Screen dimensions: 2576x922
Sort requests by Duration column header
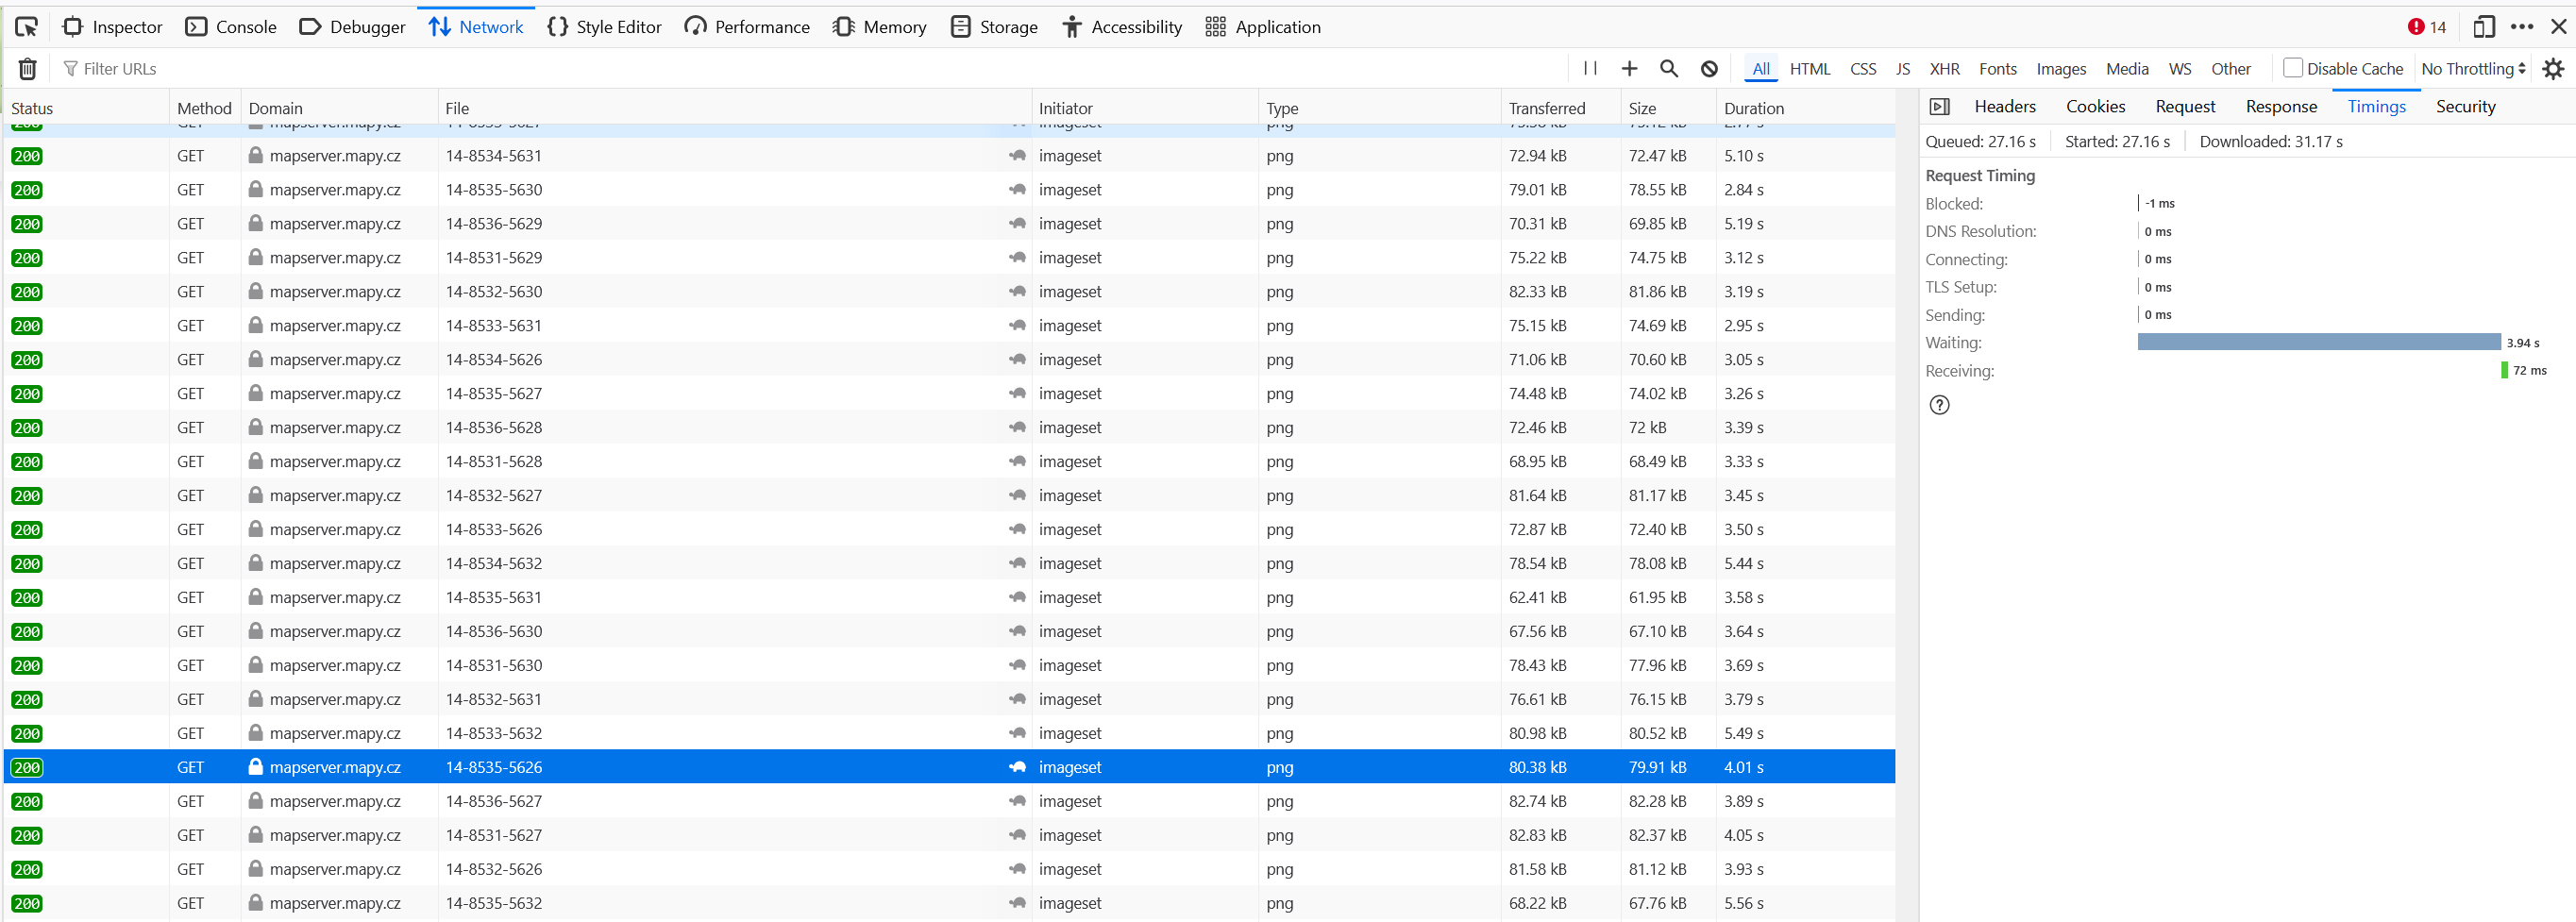(x=1753, y=108)
